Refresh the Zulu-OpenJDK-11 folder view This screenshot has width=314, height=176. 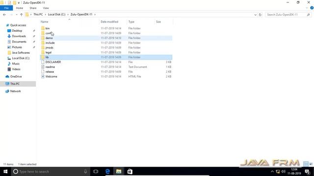[x=260, y=15]
